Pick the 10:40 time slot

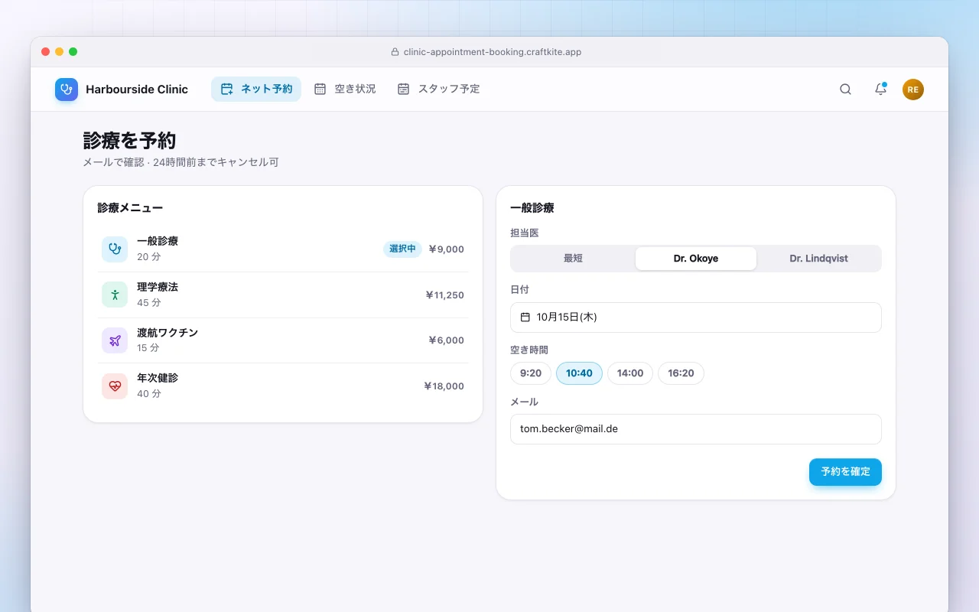tap(579, 373)
